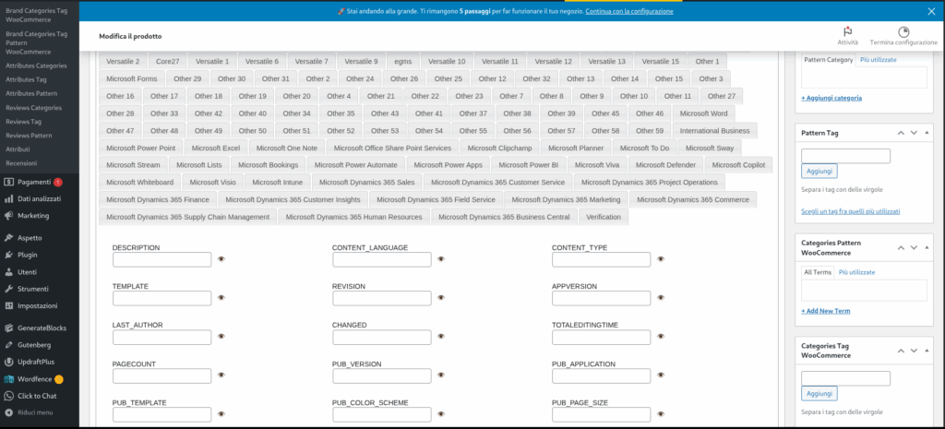
Task: Toggle eye icon next to PAGECOUNT field
Action: [x=221, y=375]
